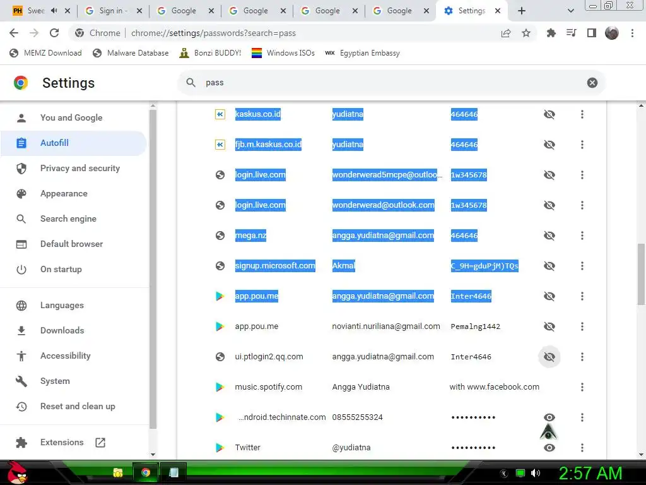Open media controls icon in toolbar

point(571,33)
